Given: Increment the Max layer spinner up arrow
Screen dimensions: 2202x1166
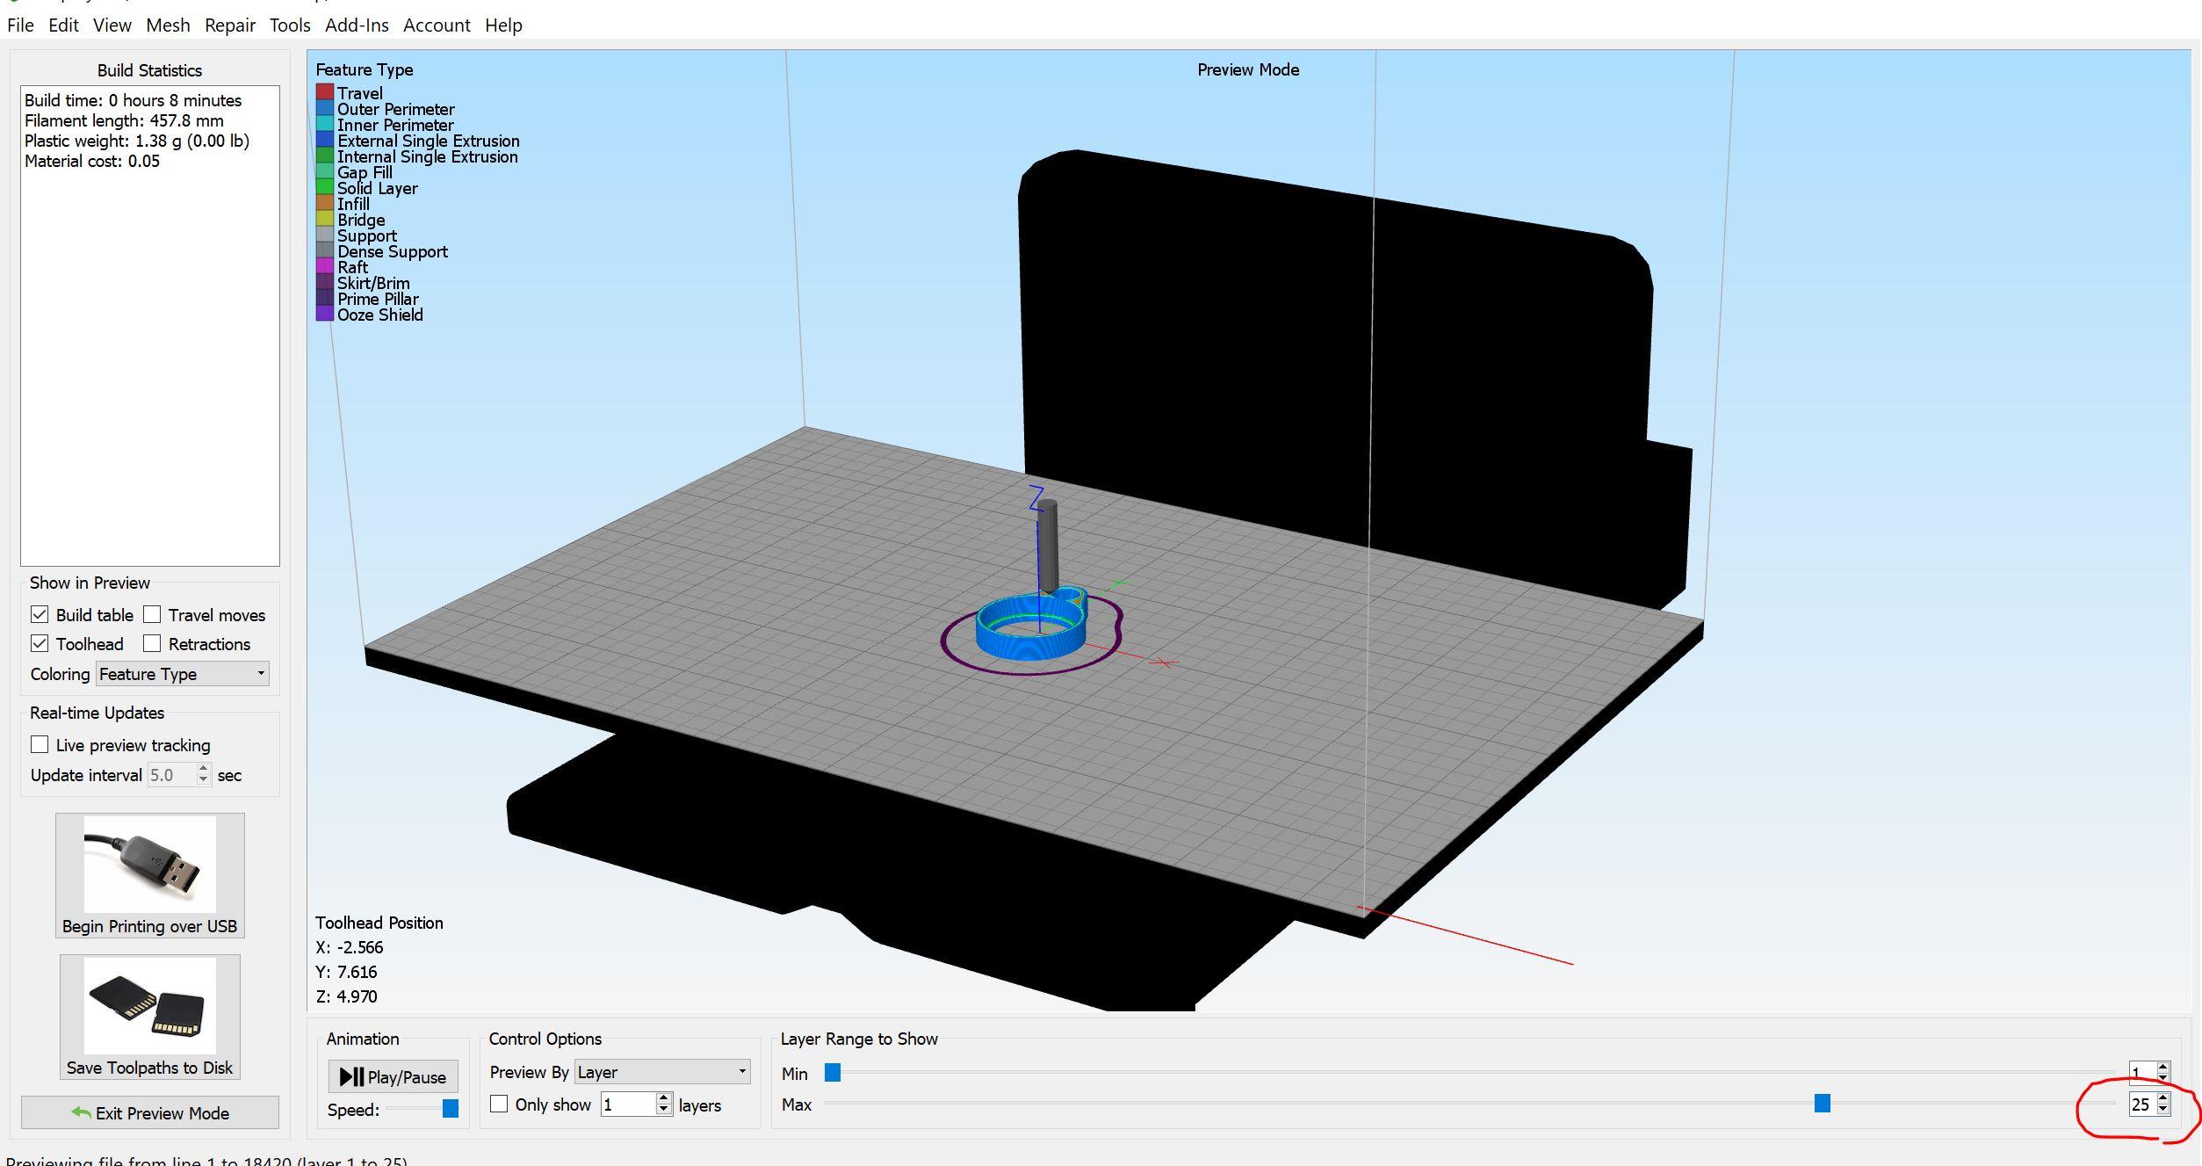Looking at the screenshot, I should click(2163, 1098).
